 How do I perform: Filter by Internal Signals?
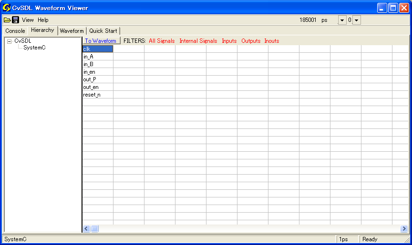click(x=198, y=41)
